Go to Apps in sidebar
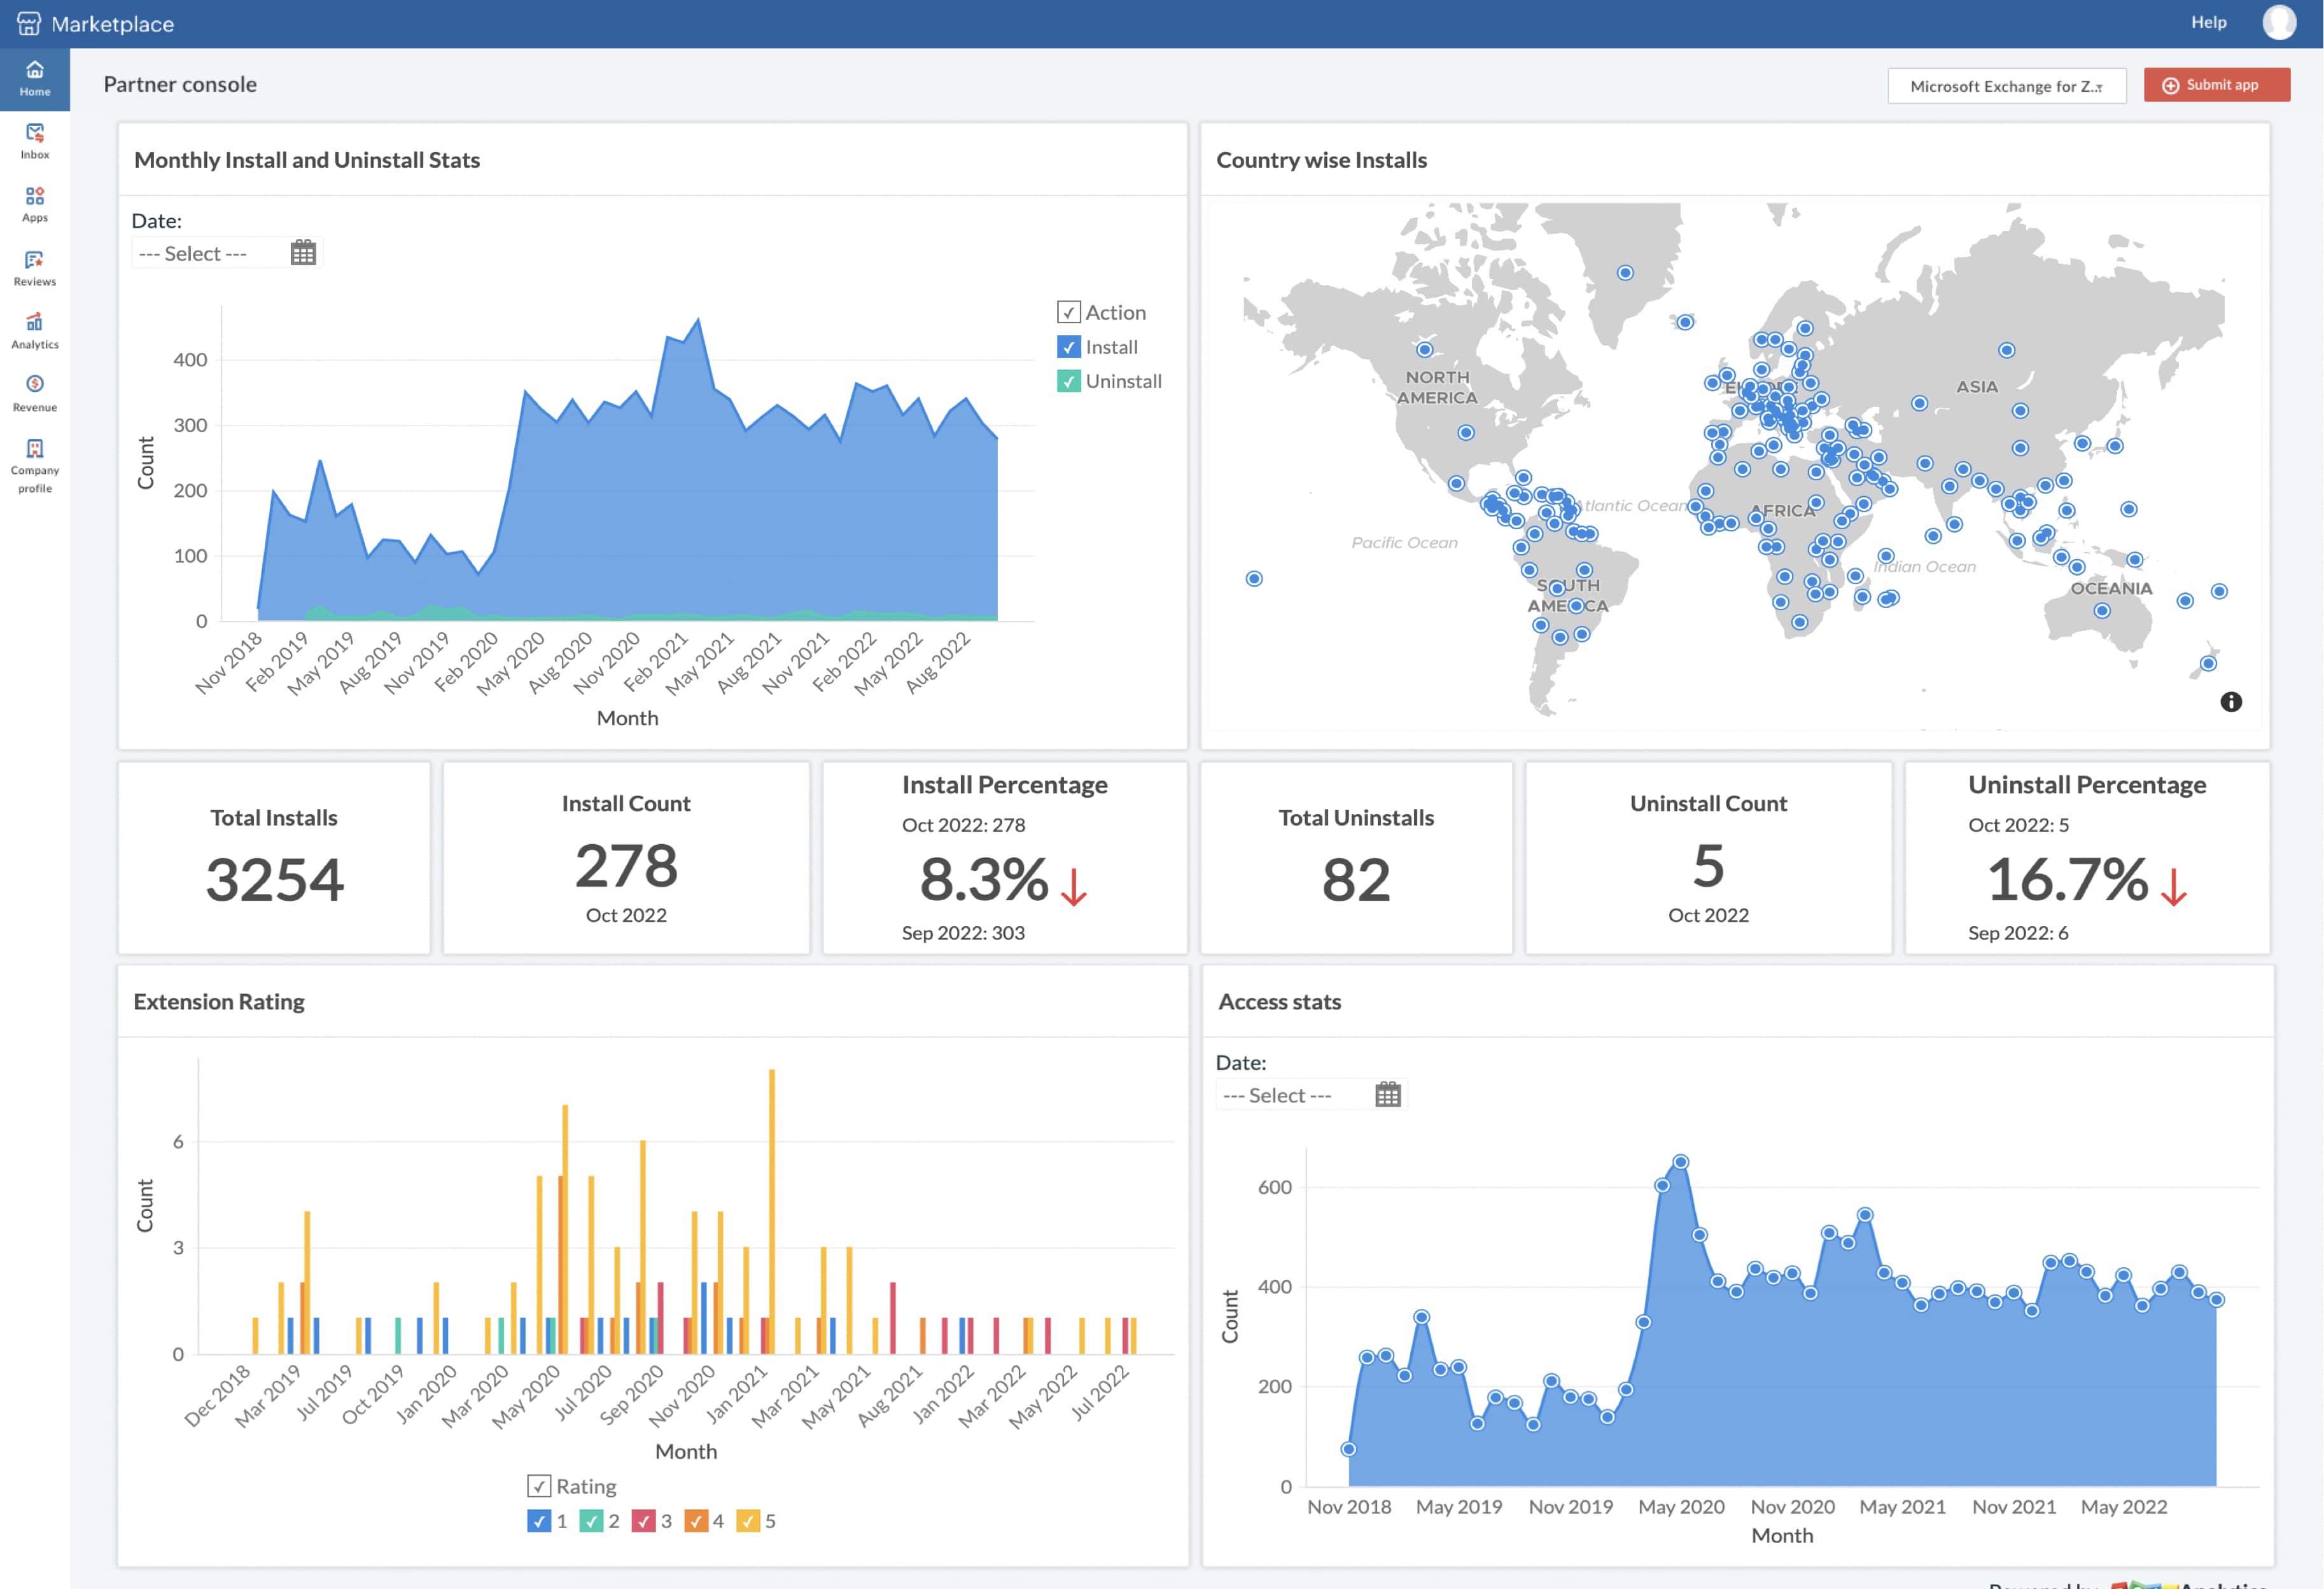The width and height of the screenshot is (2324, 1589). click(34, 204)
